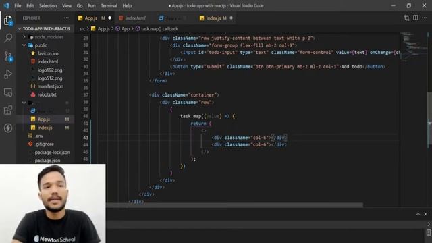
Task: Click the EXPLORER panel header title
Action: coord(31,18)
